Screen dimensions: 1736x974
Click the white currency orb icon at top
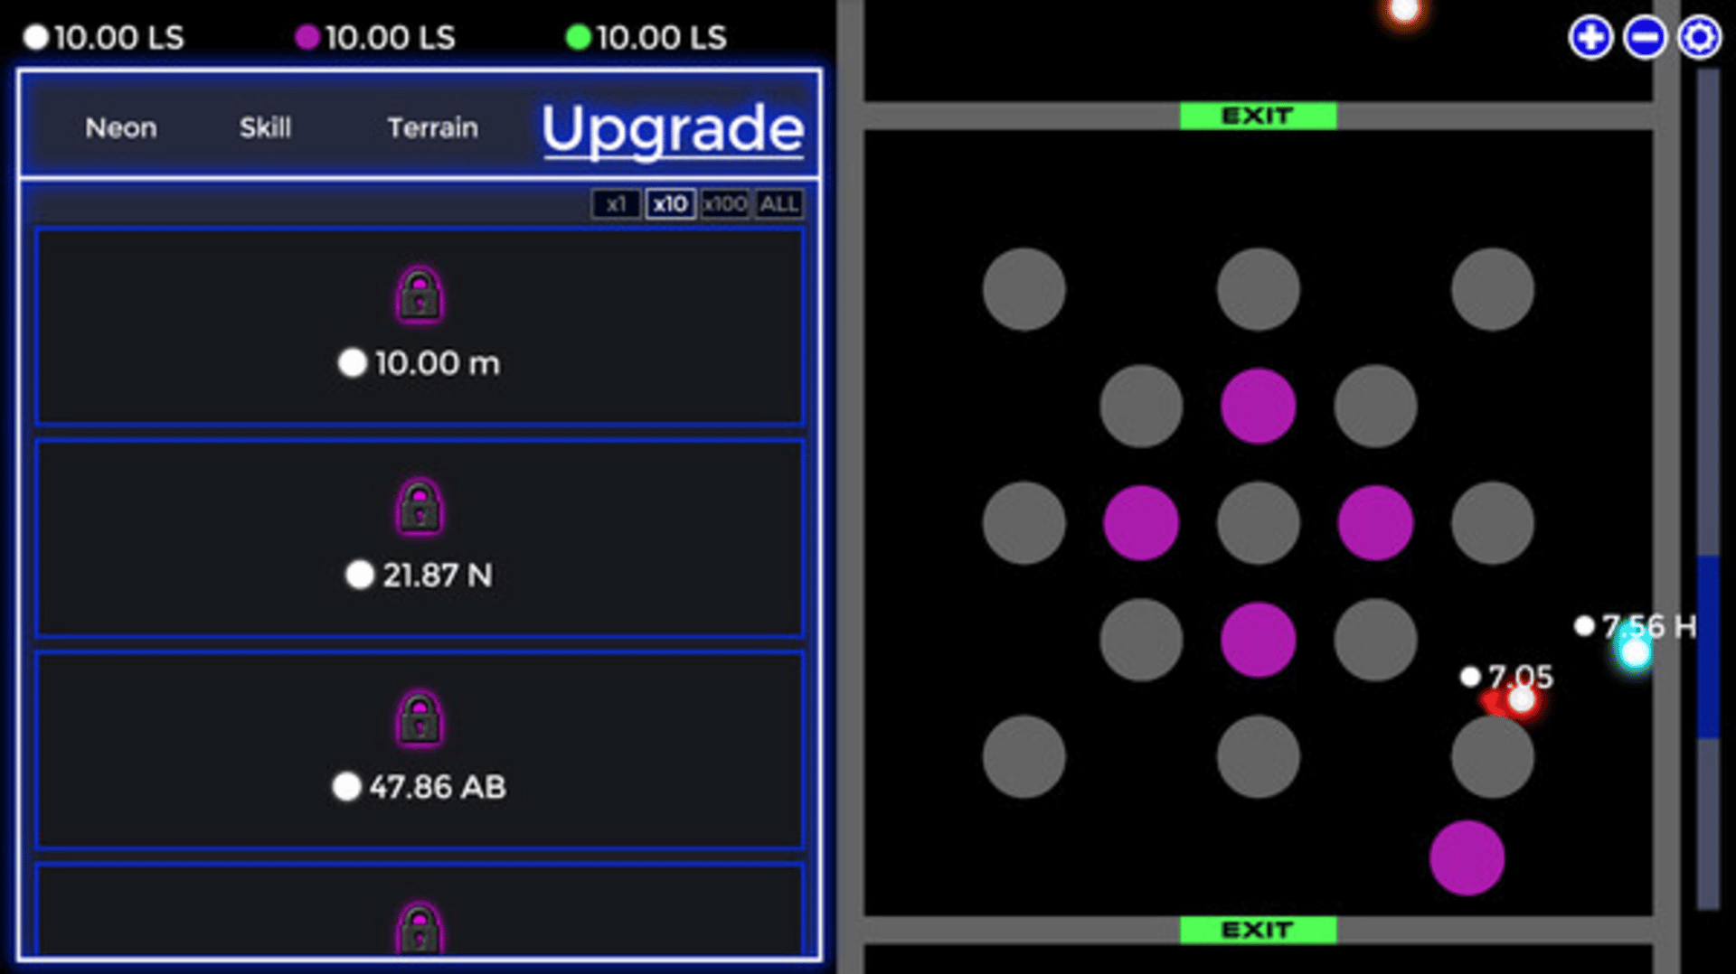pos(36,38)
